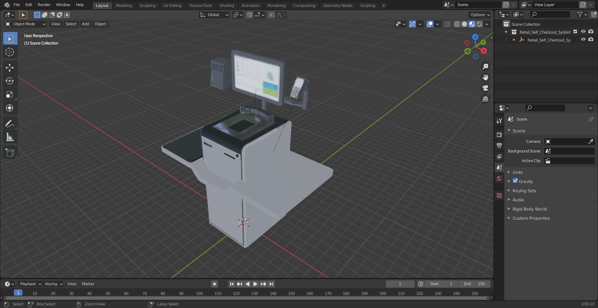Jump to the start frame
Image resolution: width=598 pixels, height=308 pixels.
(x=232, y=284)
